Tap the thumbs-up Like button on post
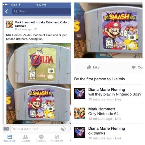Screen dimensions: 145x145 point(93,67)
